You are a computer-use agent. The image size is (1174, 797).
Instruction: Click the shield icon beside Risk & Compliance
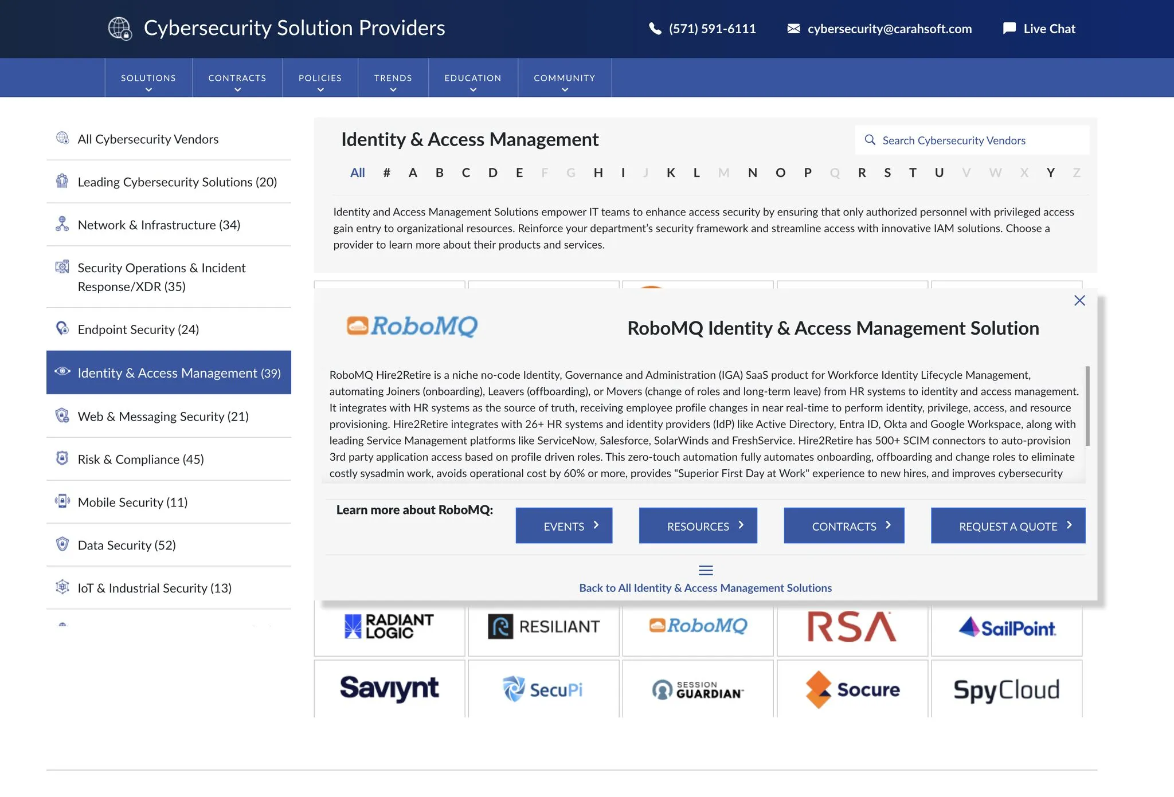pos(61,458)
